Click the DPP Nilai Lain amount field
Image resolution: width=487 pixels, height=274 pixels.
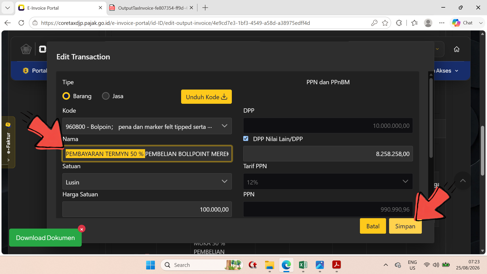[x=328, y=154]
